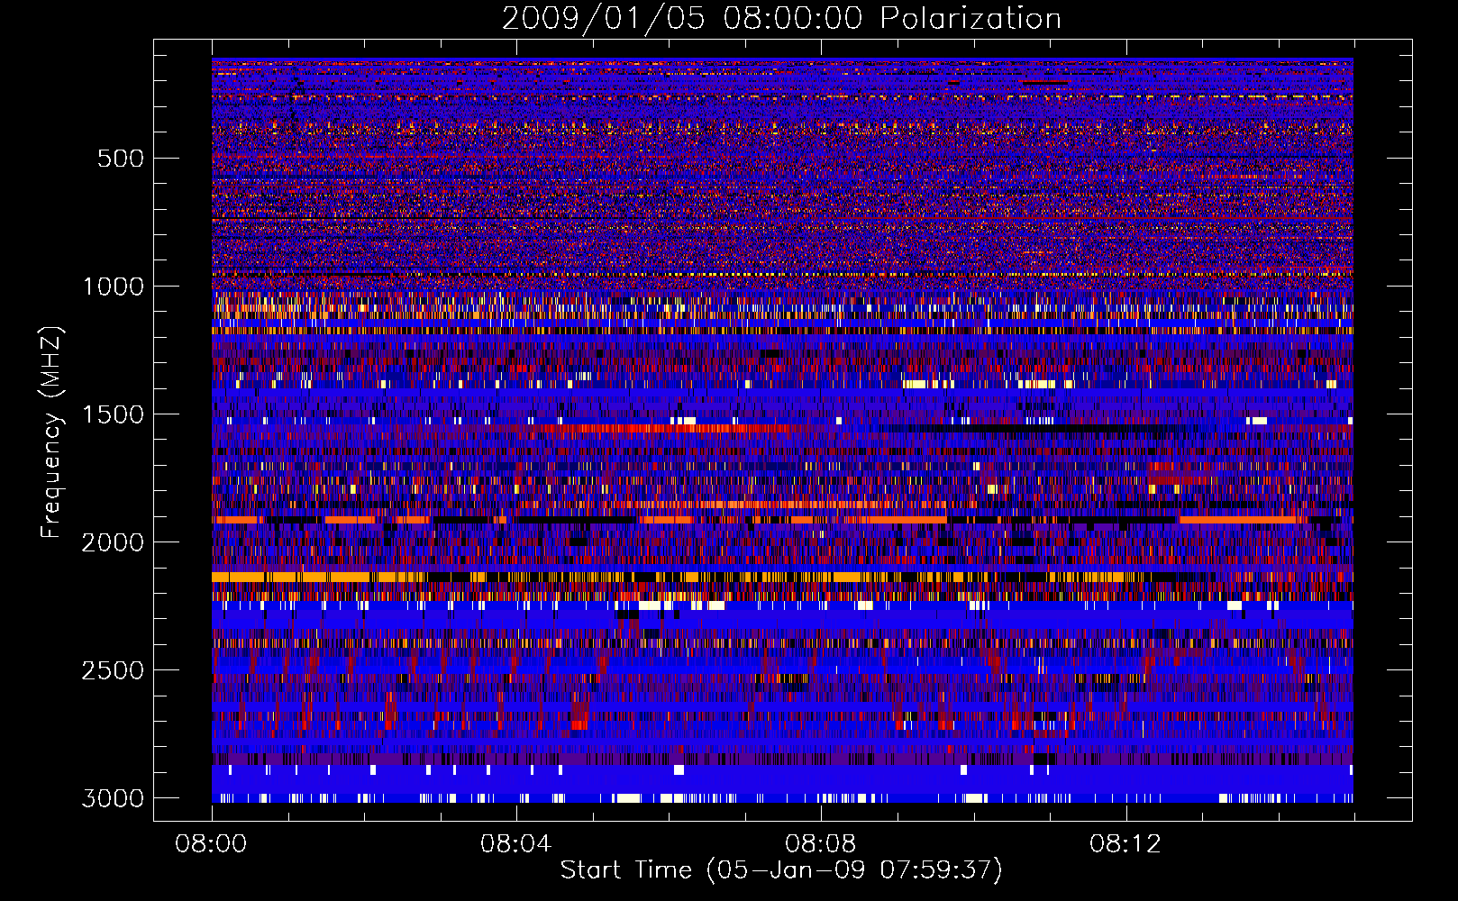Click the 500 frequency tick label
This screenshot has width=1458, height=901.
[x=120, y=159]
